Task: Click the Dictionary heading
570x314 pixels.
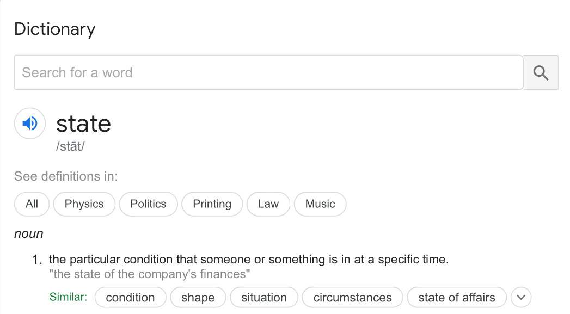Action: (54, 29)
